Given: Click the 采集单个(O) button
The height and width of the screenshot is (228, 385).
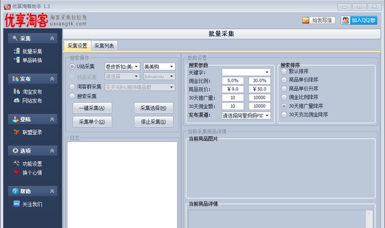Looking at the screenshot, I should coord(92,121).
